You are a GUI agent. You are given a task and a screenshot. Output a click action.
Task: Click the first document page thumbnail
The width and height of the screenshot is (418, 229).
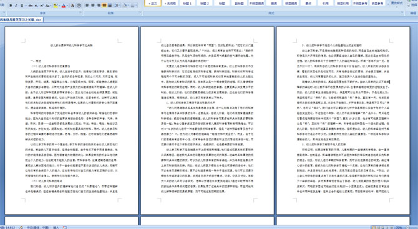click(x=72, y=120)
